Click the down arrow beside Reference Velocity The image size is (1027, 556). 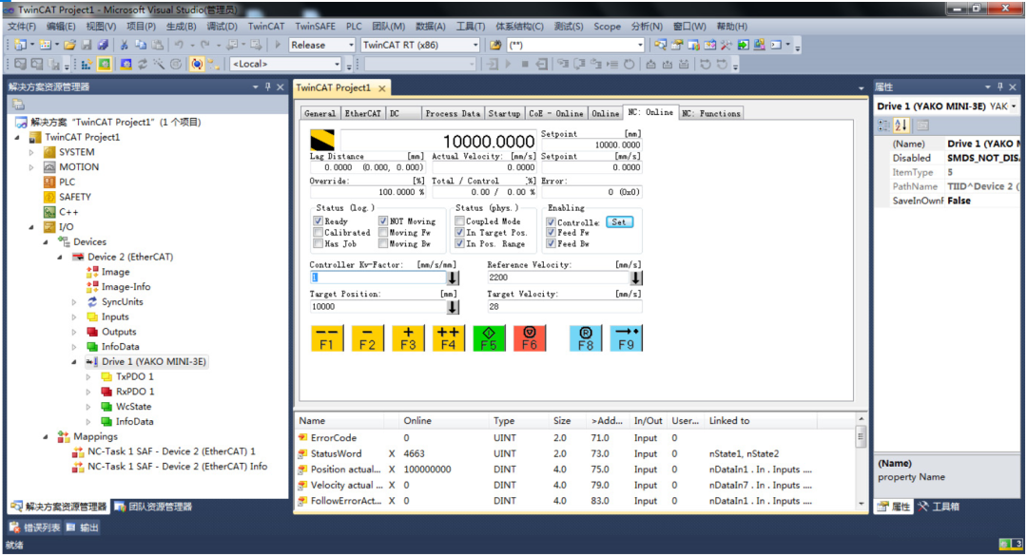tap(635, 278)
